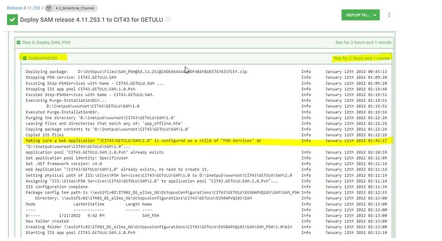
Task: Open the Release 4.11.253.1 link
Action: [x=25, y=8]
